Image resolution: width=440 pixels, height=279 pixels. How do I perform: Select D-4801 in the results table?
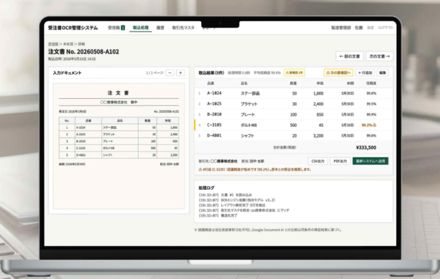[x=214, y=135]
